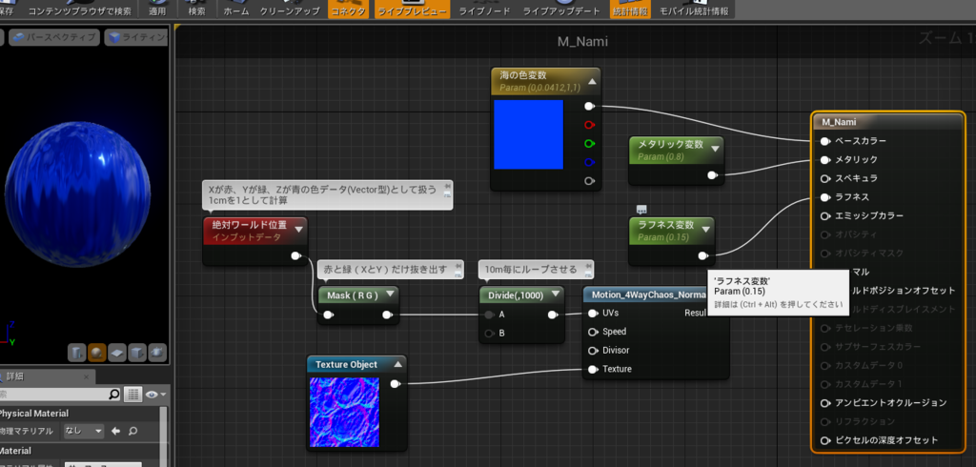The height and width of the screenshot is (467, 976).
Task: Click スペキュラ input pin on M_Nami
Action: point(825,179)
